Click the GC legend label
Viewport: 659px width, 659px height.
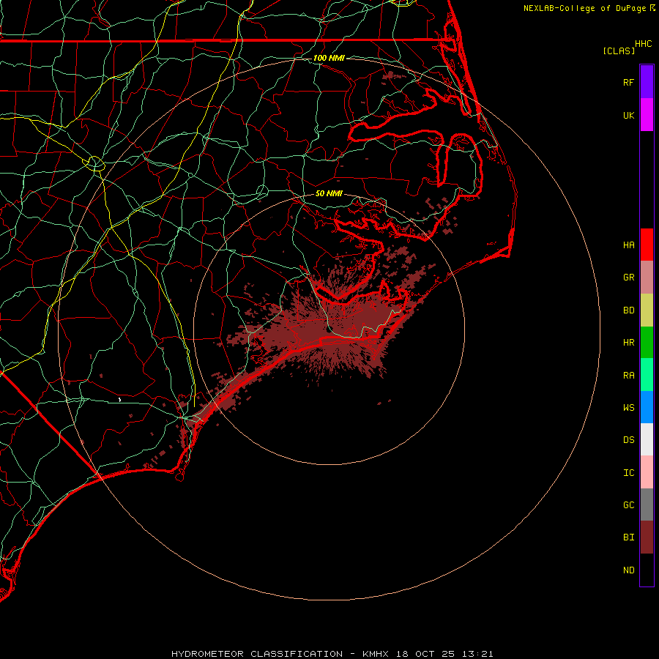point(628,505)
